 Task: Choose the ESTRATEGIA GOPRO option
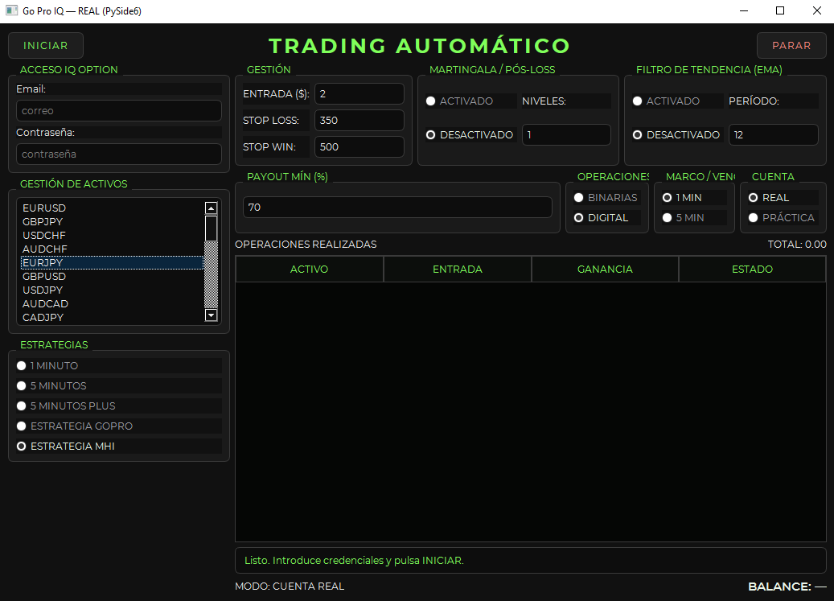(x=118, y=426)
